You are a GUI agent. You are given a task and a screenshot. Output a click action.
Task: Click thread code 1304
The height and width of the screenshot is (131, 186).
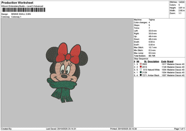[164, 73]
